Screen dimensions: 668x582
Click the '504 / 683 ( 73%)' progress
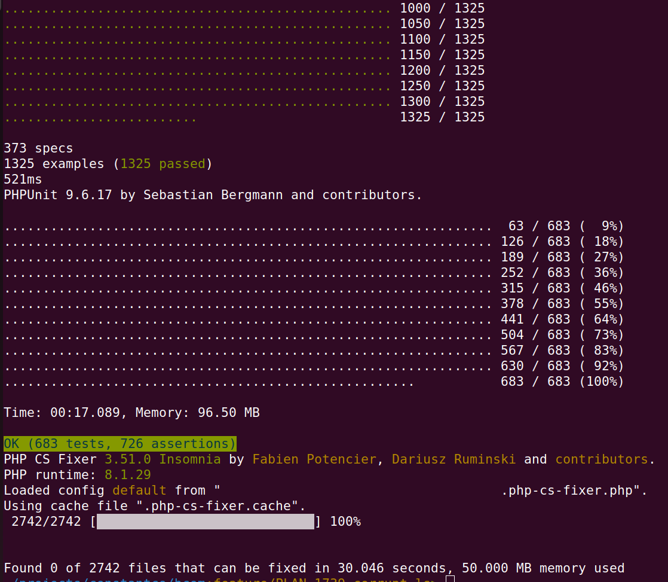(x=562, y=335)
